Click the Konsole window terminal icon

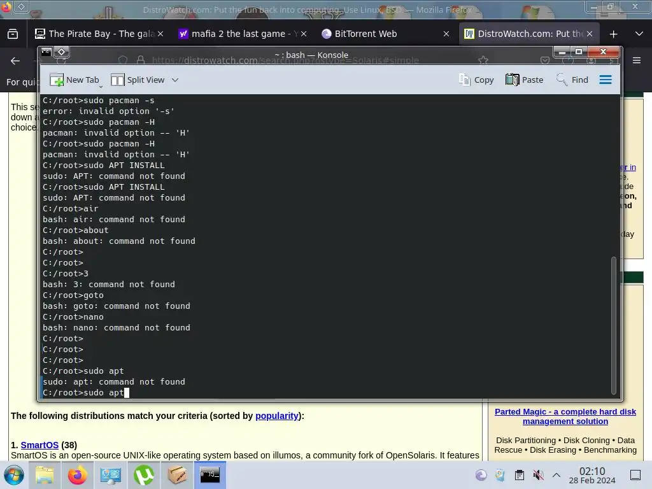(46, 52)
